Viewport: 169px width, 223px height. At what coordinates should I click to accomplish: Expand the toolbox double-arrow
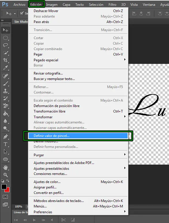tap(2, 20)
